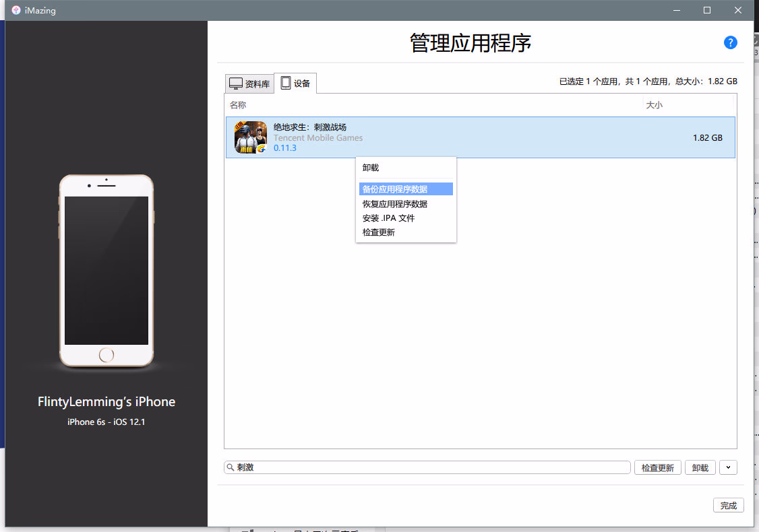Click the iMazing logo in title bar

tap(16, 10)
